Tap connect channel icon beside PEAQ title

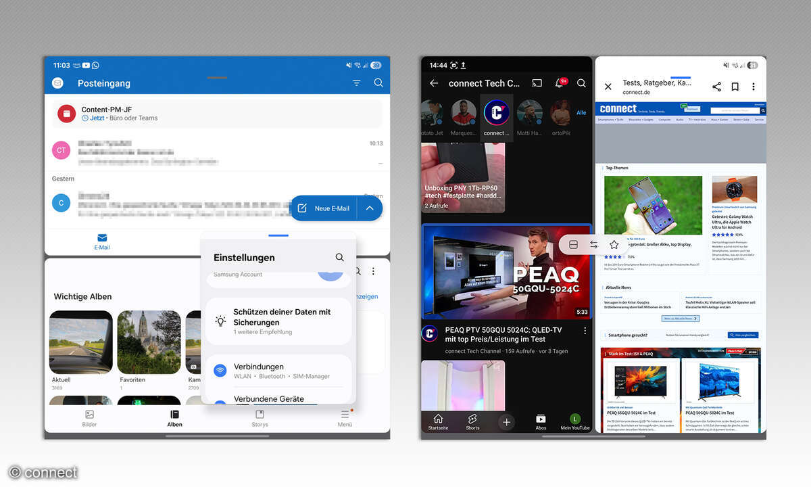[430, 333]
